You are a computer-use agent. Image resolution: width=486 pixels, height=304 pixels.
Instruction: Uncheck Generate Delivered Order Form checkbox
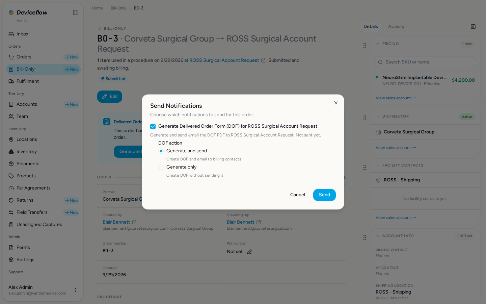point(153,126)
